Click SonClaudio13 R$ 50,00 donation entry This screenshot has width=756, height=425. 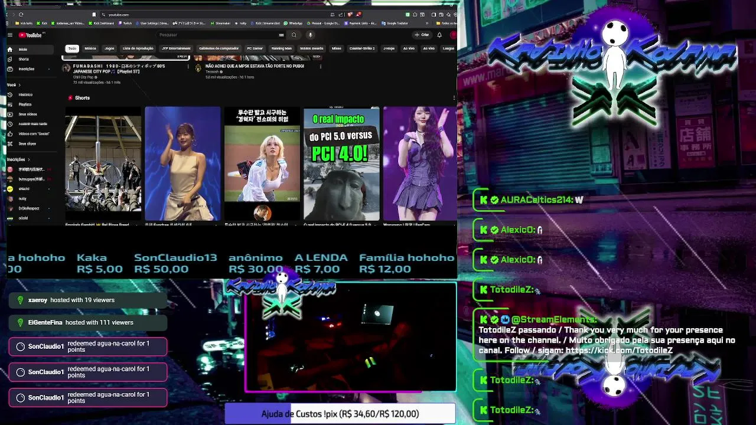point(175,263)
